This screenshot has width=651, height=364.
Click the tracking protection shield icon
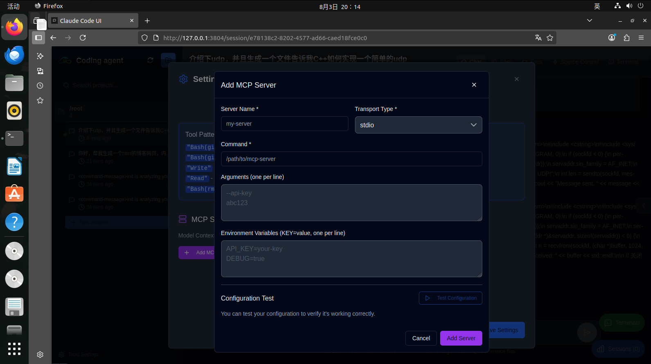tap(145, 38)
